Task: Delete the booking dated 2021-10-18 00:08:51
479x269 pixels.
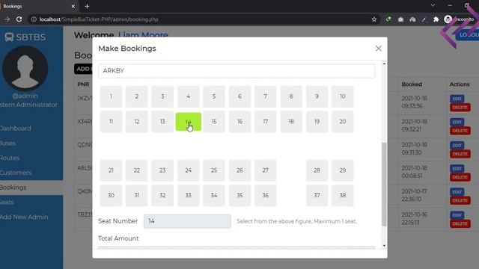Action: pyautogui.click(x=460, y=177)
